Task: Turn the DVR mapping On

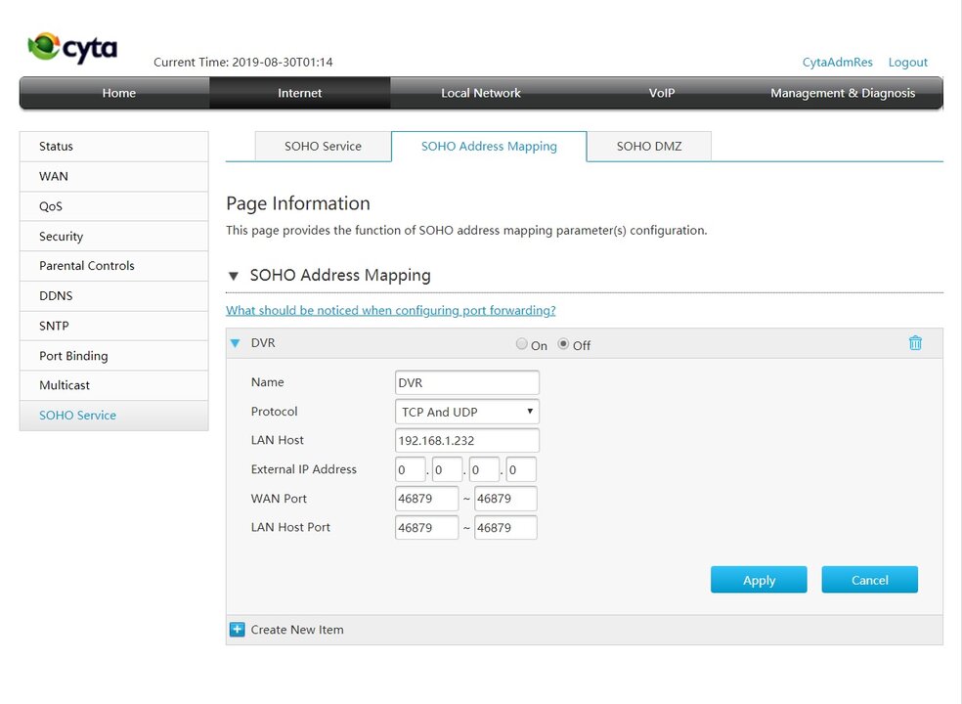Action: [x=521, y=344]
